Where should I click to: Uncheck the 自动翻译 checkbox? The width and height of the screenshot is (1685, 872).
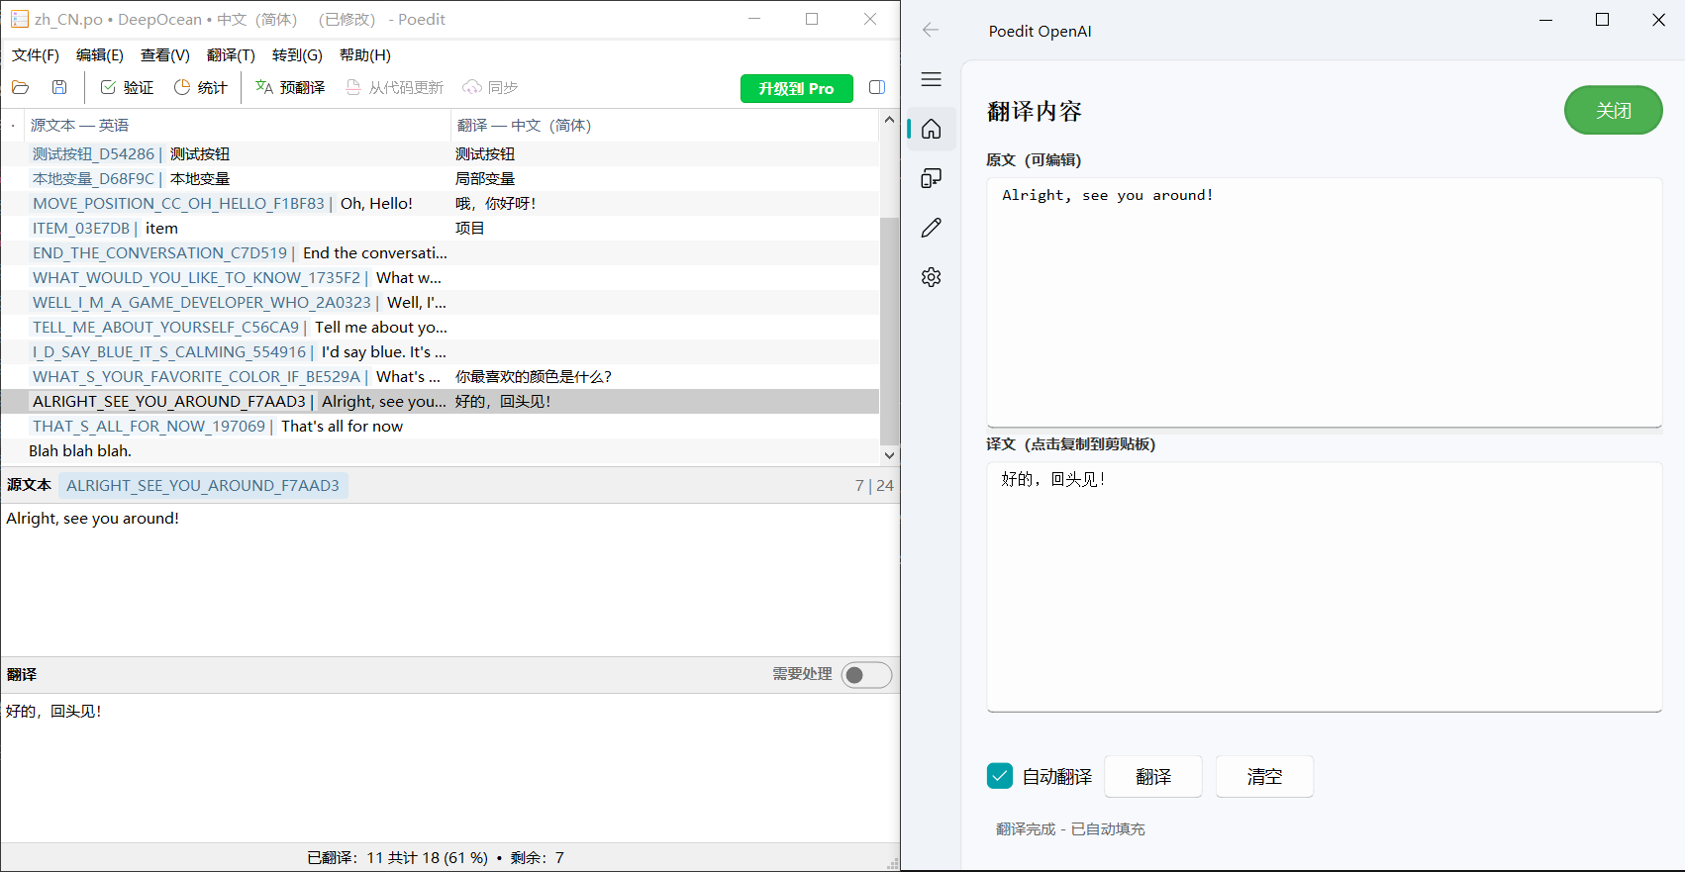(x=1000, y=776)
